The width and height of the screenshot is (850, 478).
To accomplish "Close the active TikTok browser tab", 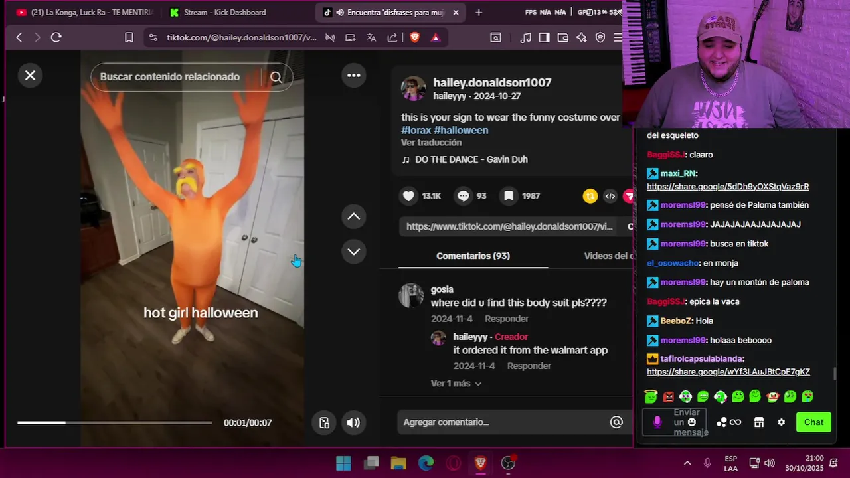I will point(456,13).
